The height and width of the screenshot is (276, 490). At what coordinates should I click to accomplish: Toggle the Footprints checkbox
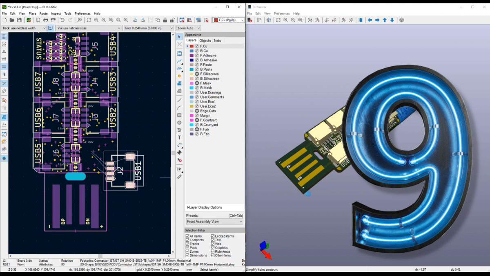coord(187,240)
